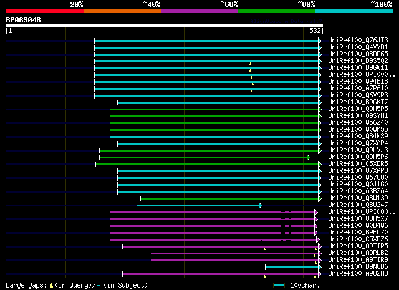Select the UniRef100_Q6V9R3 hit label
Viewport: 399px width, 290px height.
[x=358, y=95]
